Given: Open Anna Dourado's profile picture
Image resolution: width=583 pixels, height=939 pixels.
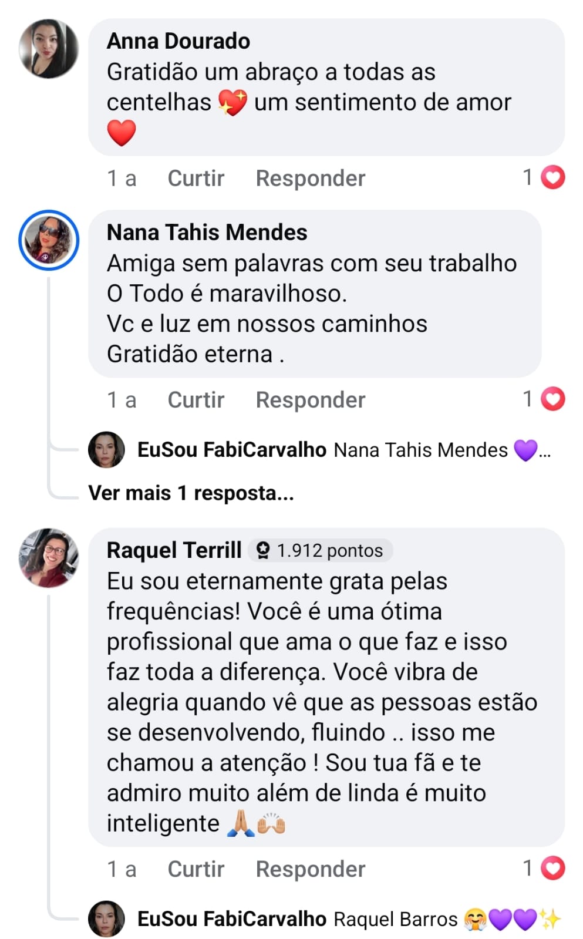Looking at the screenshot, I should click(49, 49).
